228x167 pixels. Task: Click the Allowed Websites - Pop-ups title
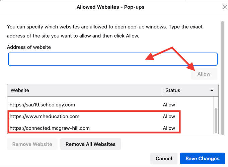(x=110, y=7)
